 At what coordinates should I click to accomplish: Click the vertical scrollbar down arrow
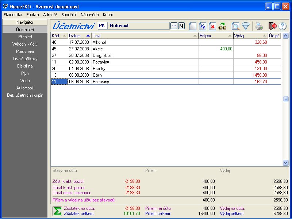tap(286, 162)
